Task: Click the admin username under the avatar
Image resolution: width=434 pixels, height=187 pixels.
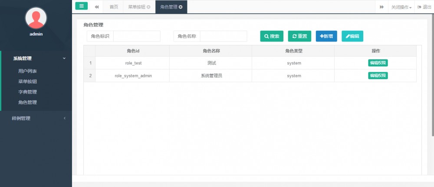Action: pos(36,34)
